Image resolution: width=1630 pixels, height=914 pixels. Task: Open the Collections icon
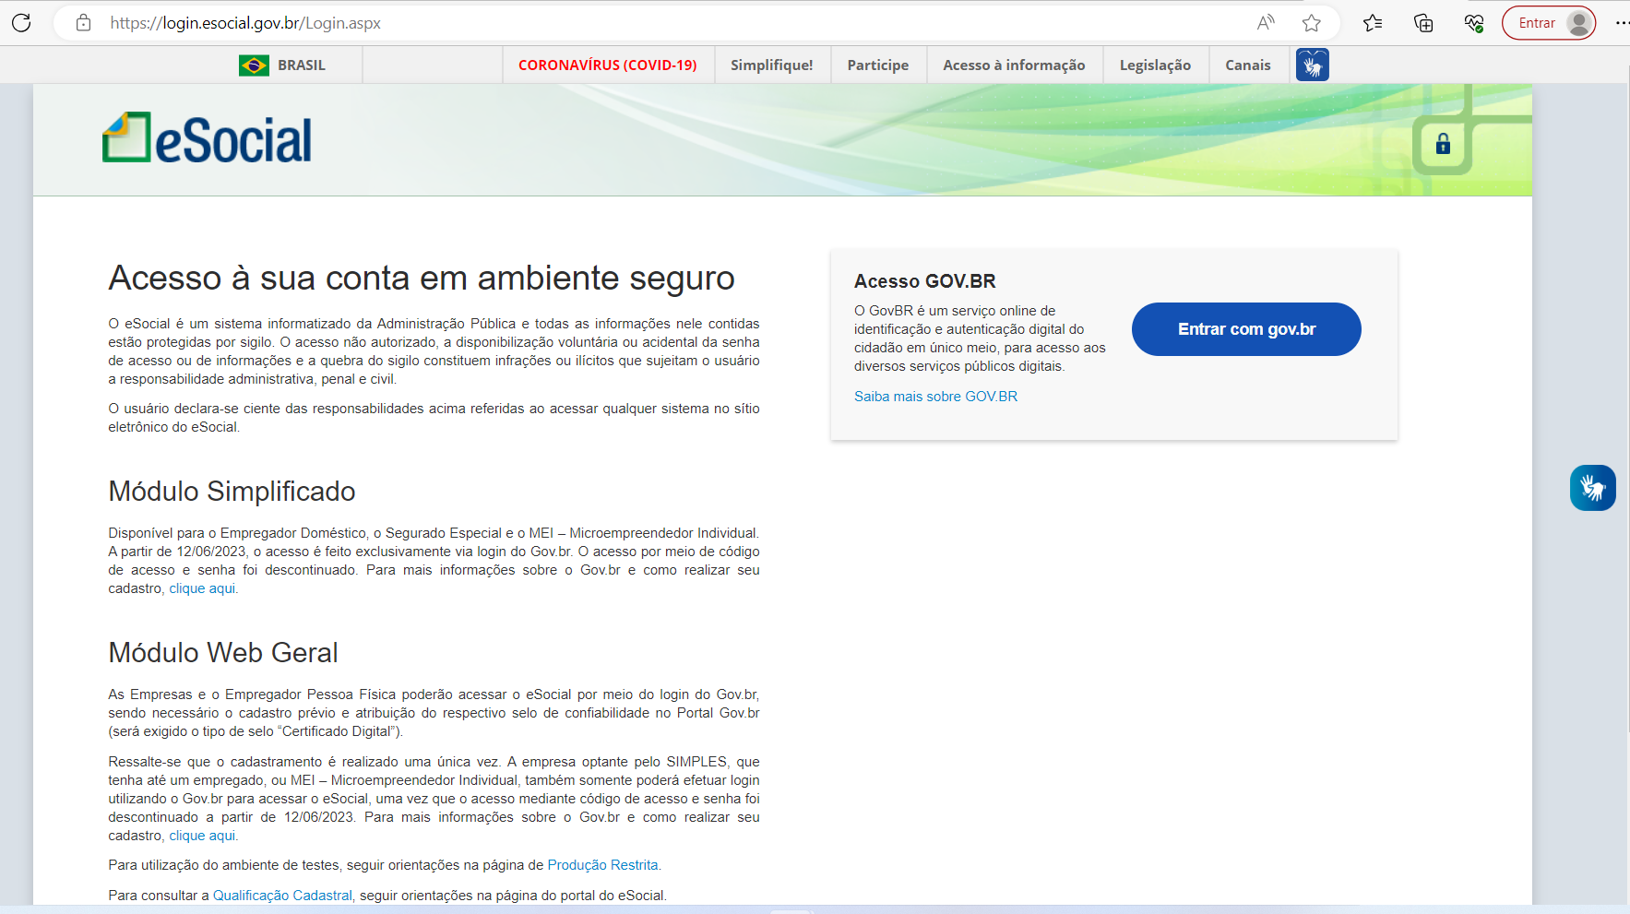pos(1423,23)
